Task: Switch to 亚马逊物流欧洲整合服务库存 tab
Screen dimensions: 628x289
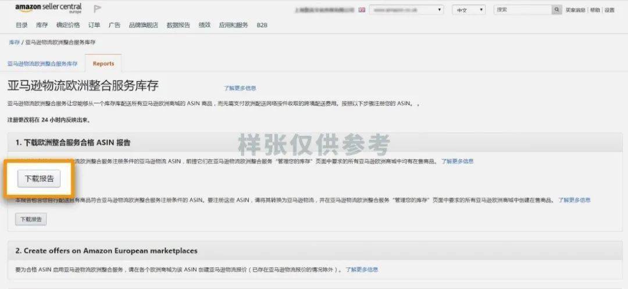Action: 42,64
